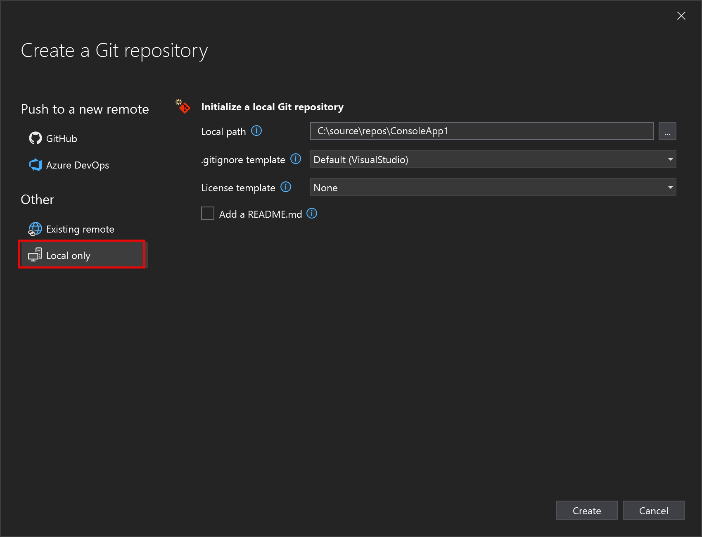Image resolution: width=702 pixels, height=537 pixels.
Task: Select GitHub from the remote options list
Action: pos(61,138)
